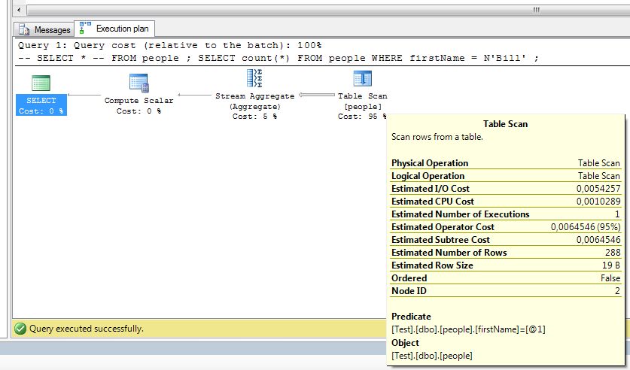Click 'Scan rows from a table.' description
Image resolution: width=630 pixels, height=370 pixels.
(x=437, y=137)
